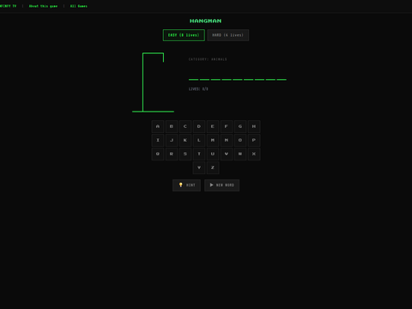Image resolution: width=412 pixels, height=309 pixels.
Task: Pick letter I on keyboard
Action: pyautogui.click(x=158, y=140)
